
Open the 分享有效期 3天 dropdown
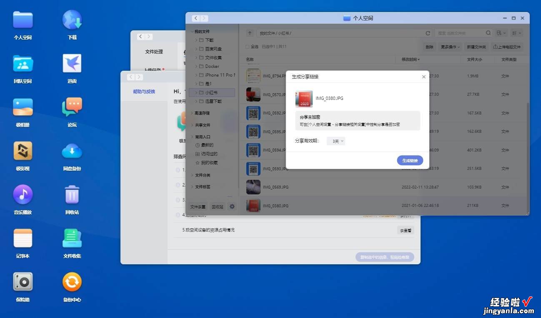coord(336,142)
